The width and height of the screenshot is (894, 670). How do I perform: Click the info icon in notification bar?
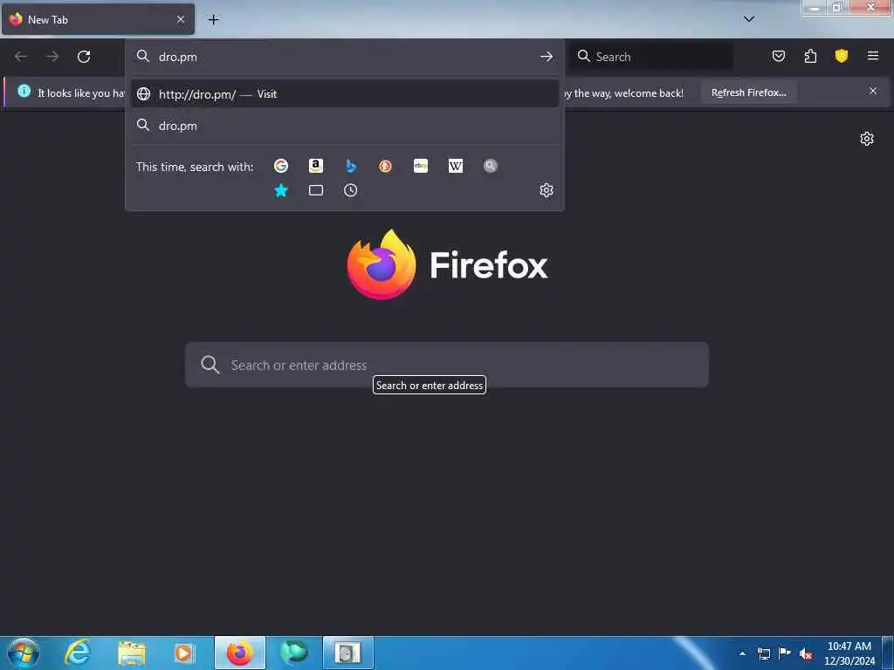(x=24, y=91)
